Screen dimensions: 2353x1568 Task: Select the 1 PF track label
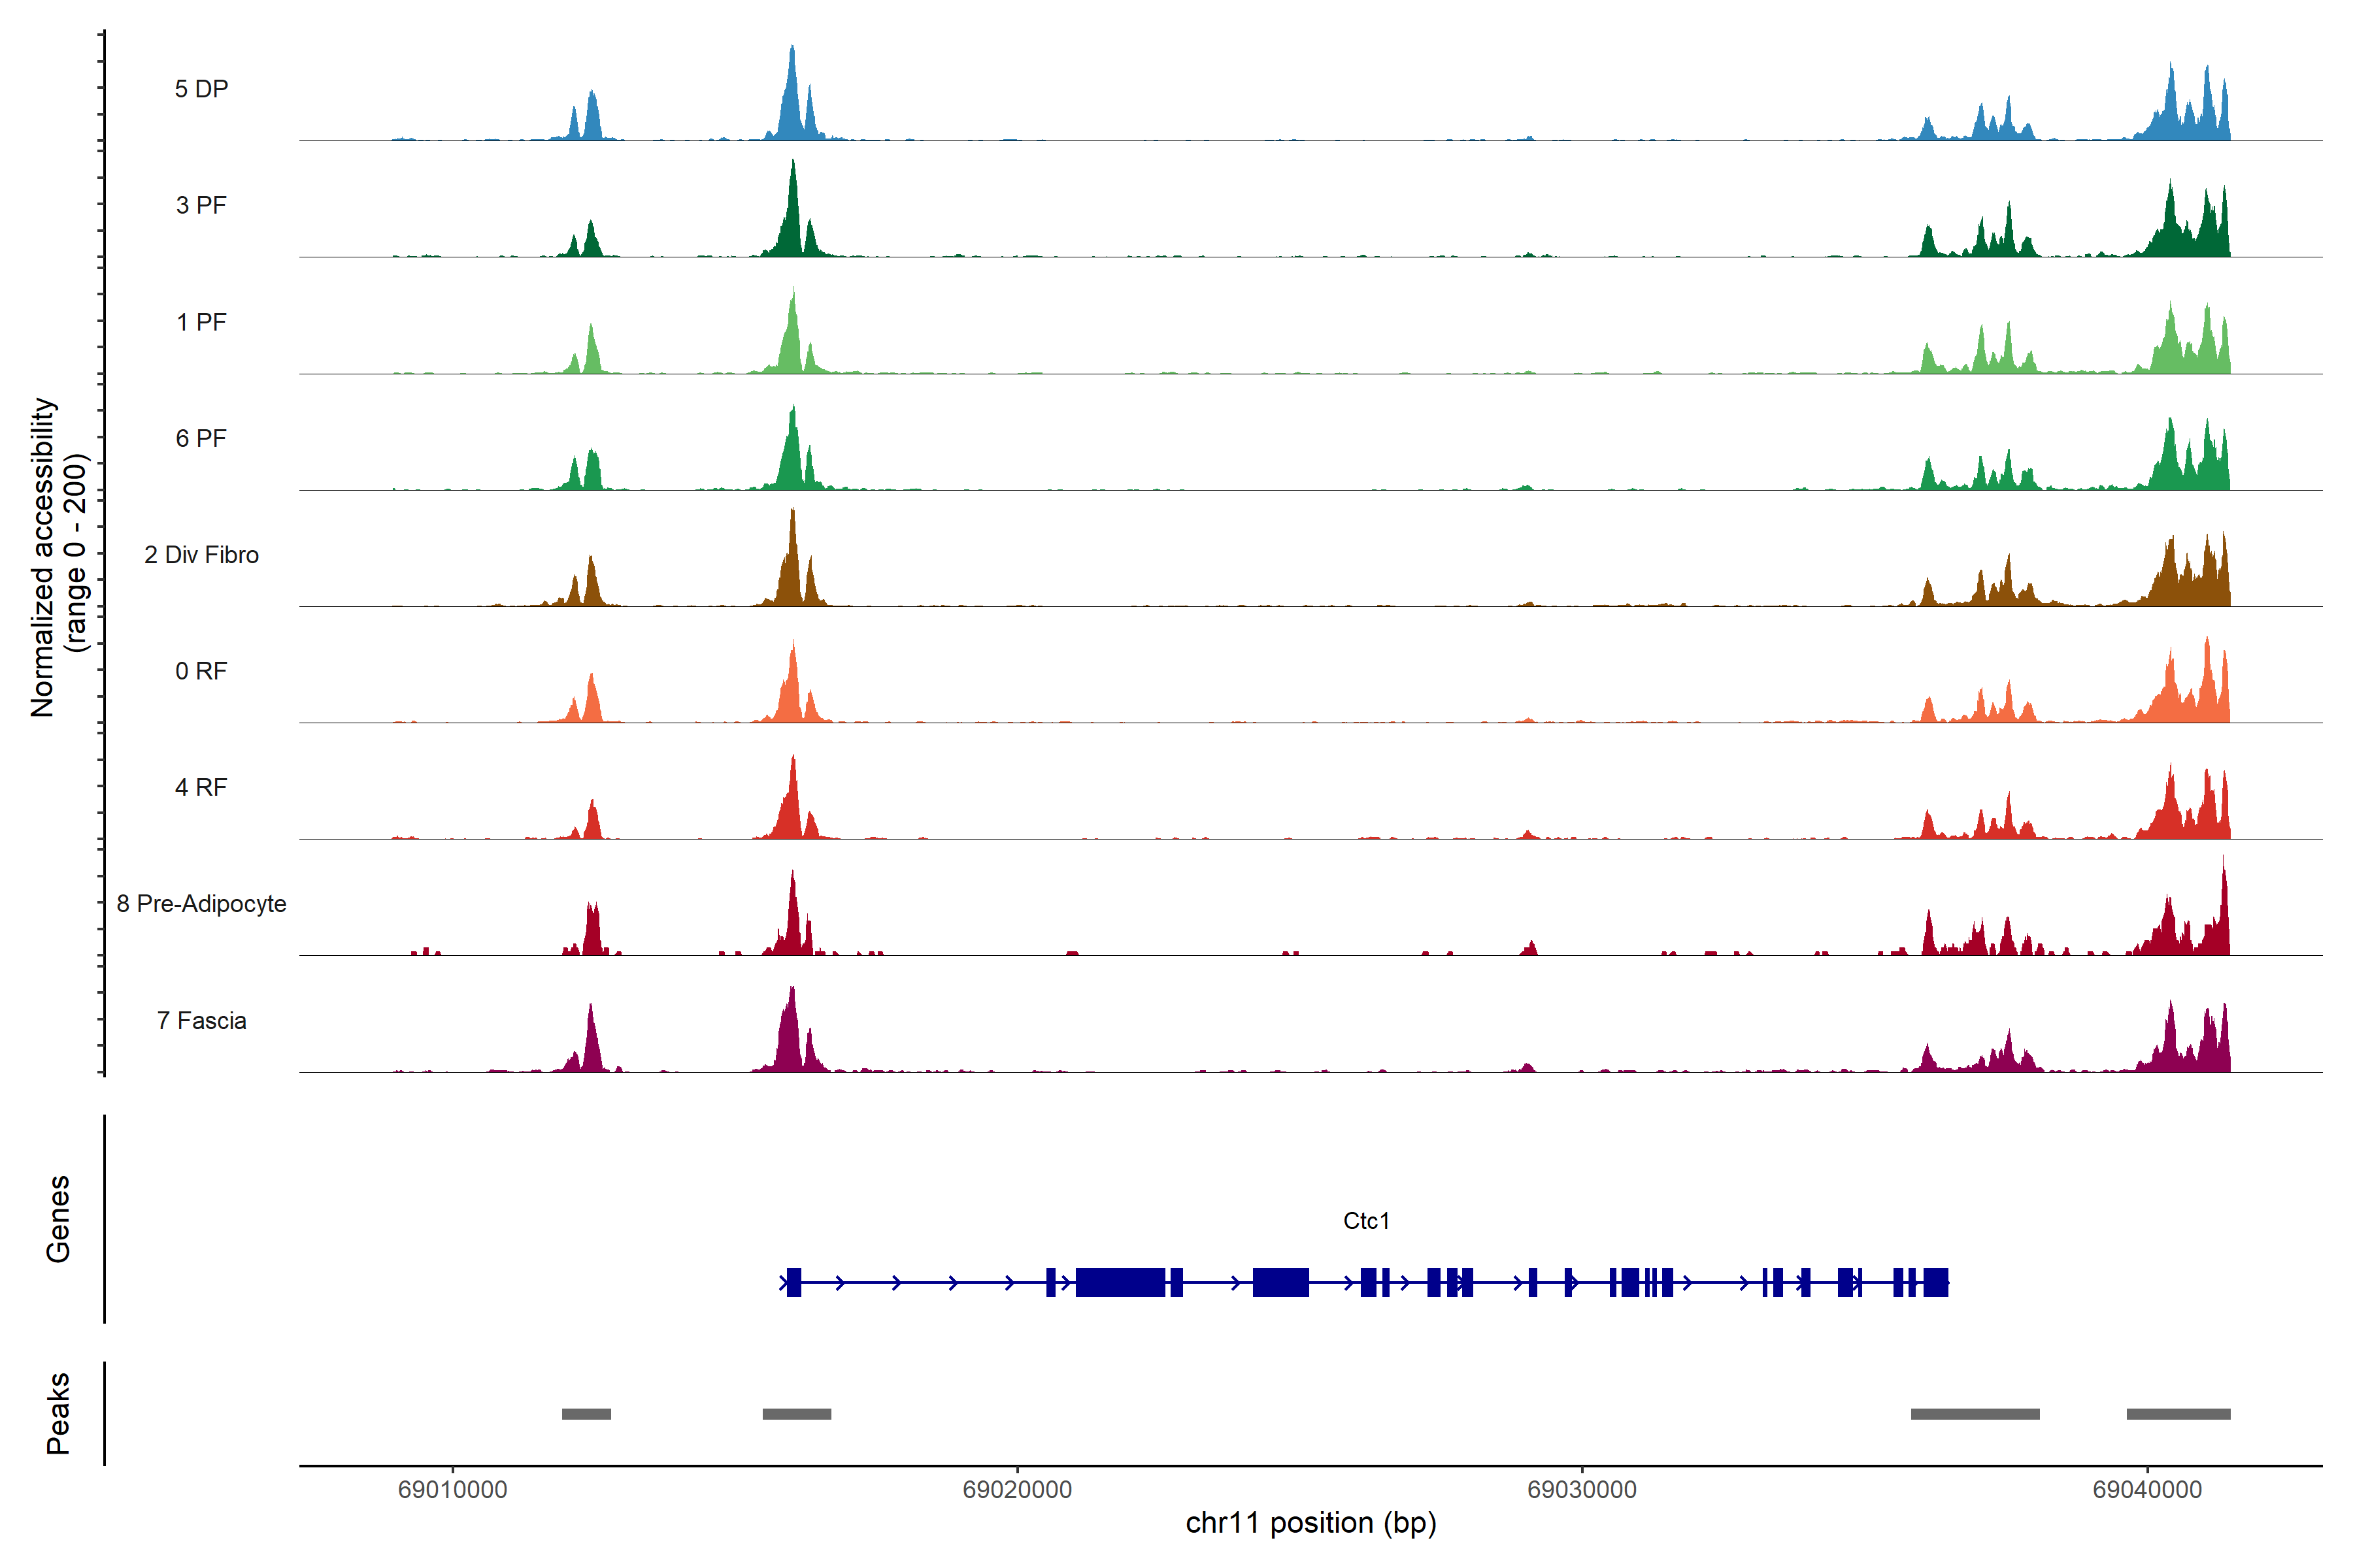coord(201,322)
